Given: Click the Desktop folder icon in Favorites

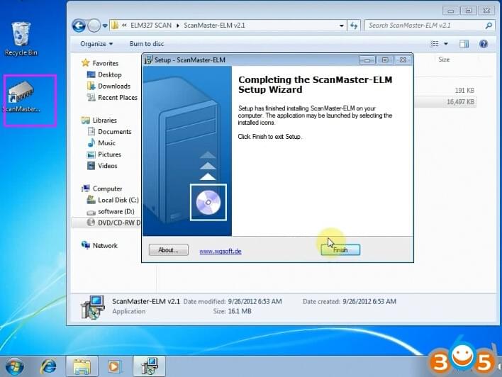Looking at the screenshot, I should pyautogui.click(x=91, y=74).
